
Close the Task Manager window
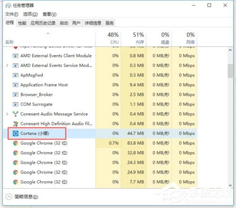(x=225, y=6)
